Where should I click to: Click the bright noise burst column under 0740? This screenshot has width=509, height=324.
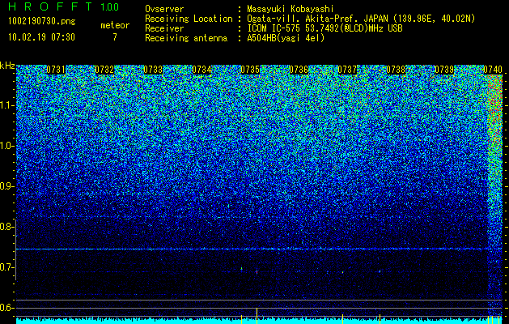point(495,197)
